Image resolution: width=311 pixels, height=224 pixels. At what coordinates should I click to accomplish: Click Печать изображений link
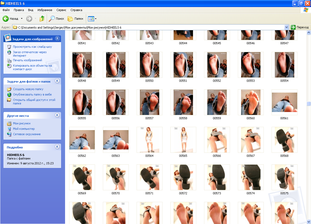pyautogui.click(x=28, y=60)
